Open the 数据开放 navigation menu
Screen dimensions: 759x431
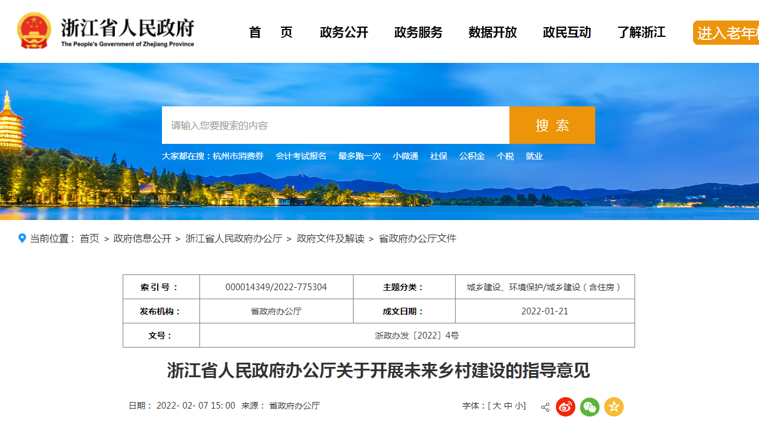(x=493, y=33)
